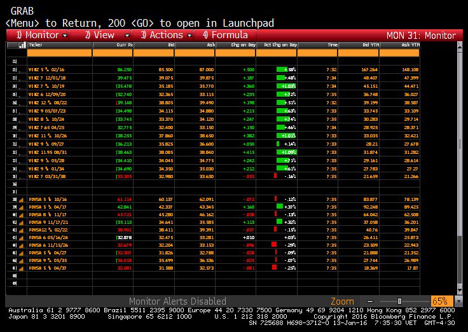
Task: Click the zoom out minus button
Action: coord(370,301)
